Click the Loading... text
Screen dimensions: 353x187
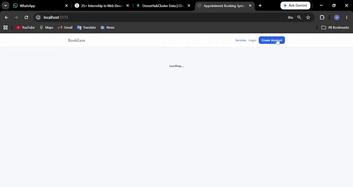click(177, 66)
